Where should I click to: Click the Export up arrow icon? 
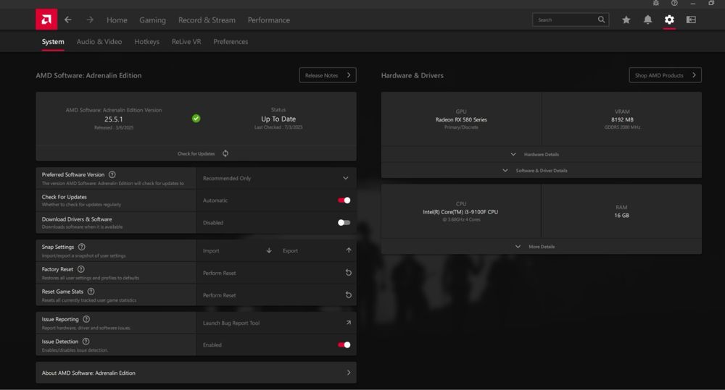[x=349, y=250]
